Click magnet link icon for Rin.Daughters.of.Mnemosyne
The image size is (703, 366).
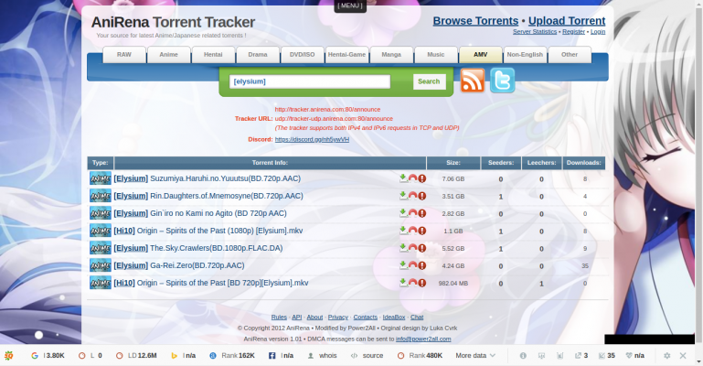pyautogui.click(x=412, y=196)
